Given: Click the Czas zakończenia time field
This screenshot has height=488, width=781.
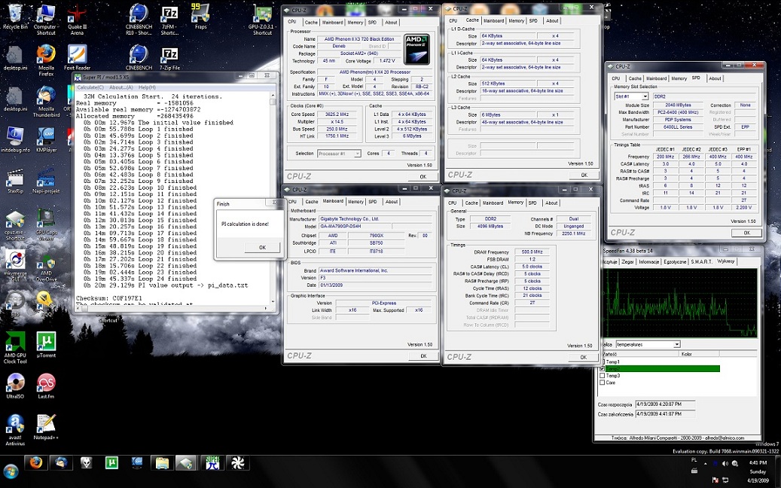Looking at the screenshot, I should 665,414.
